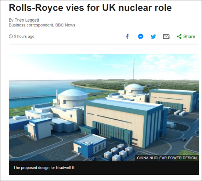Click 'Business correspondent, BBC News' text
Viewport: 202px width, 181px height.
point(42,25)
